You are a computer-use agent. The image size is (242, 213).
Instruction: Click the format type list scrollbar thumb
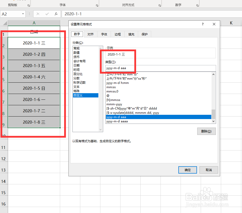[x=213, y=114]
